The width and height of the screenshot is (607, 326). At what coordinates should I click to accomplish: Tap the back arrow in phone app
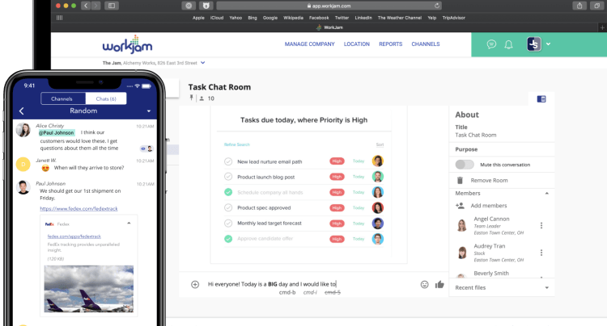coord(22,111)
